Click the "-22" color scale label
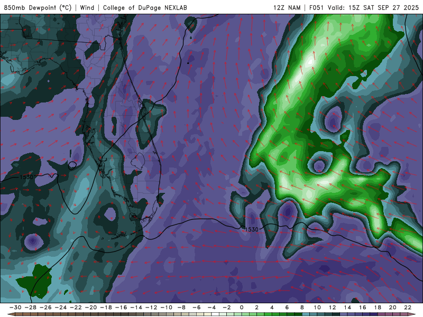 (76, 307)
